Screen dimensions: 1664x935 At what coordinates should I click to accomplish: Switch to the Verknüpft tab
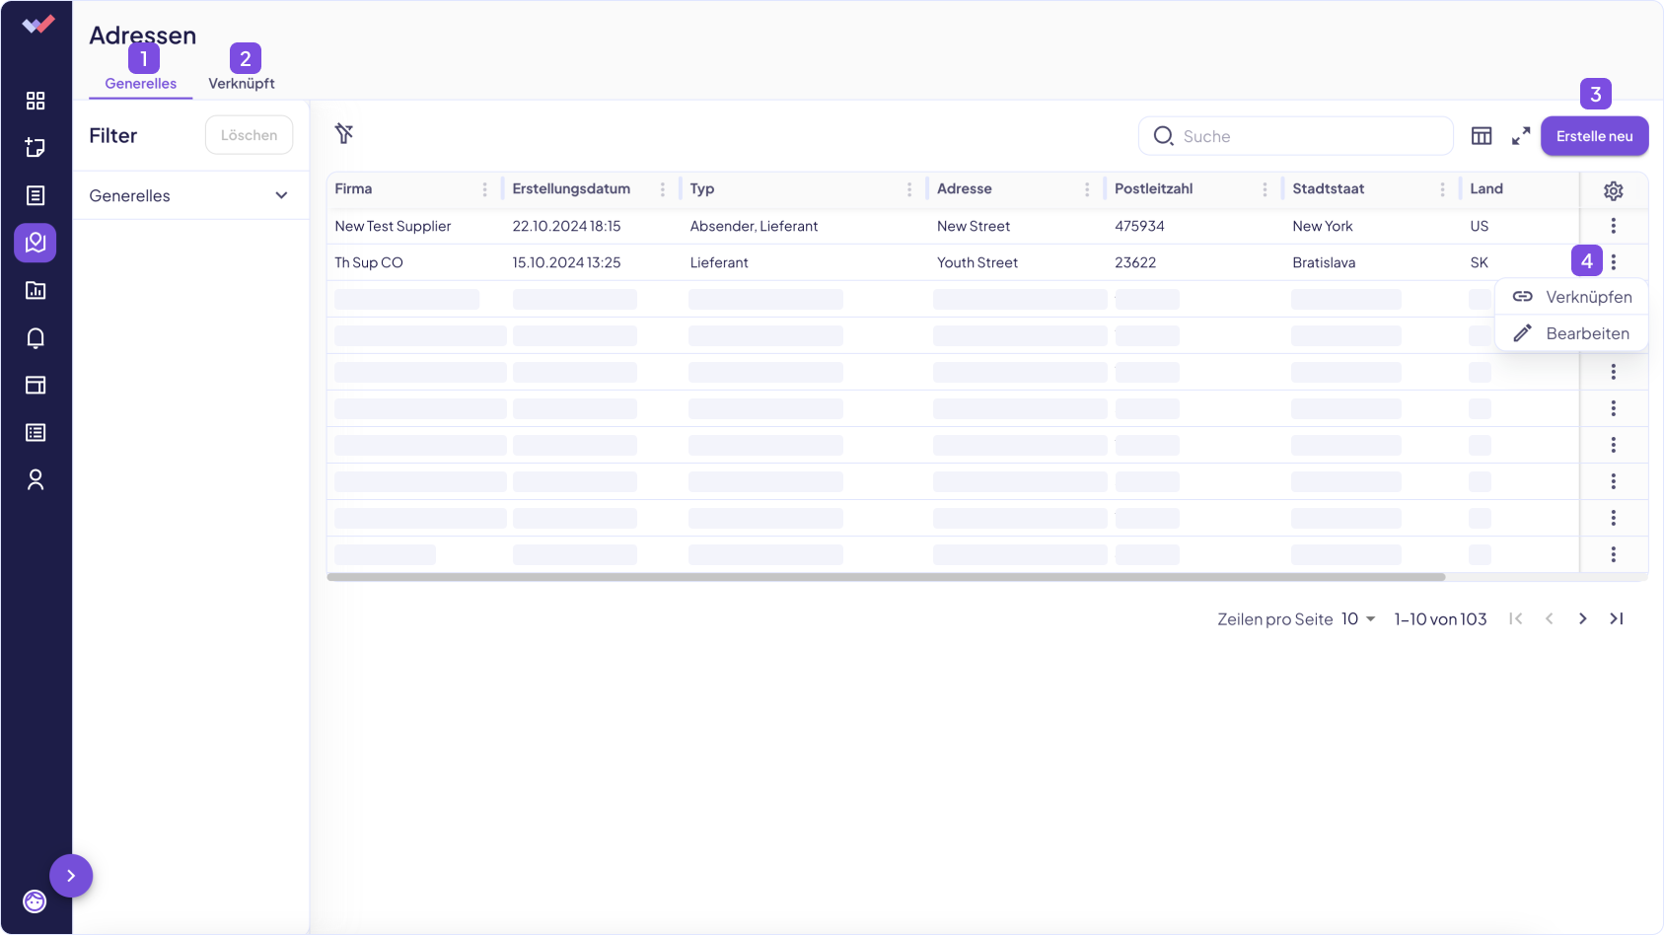tap(242, 84)
